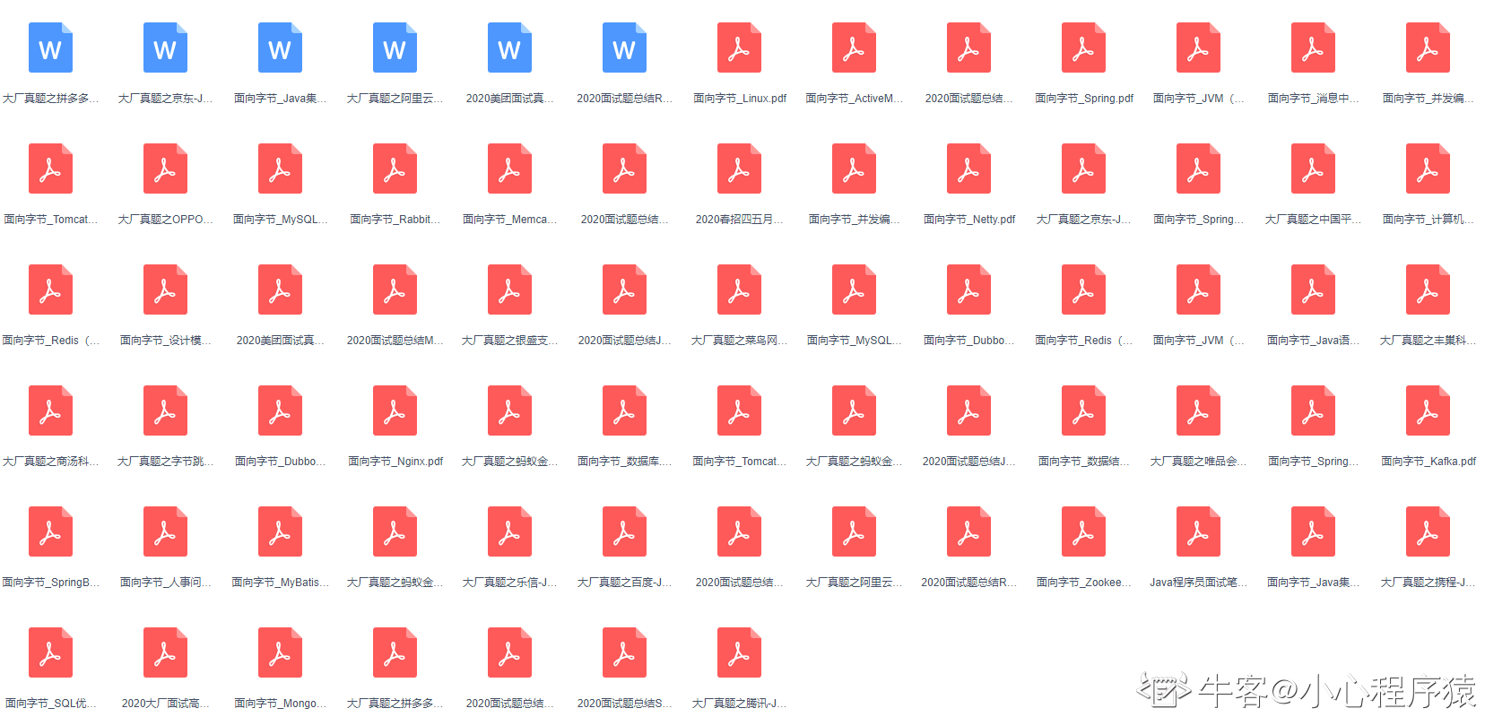Select the PDF file label 大厂真题之拼多多

point(395,704)
